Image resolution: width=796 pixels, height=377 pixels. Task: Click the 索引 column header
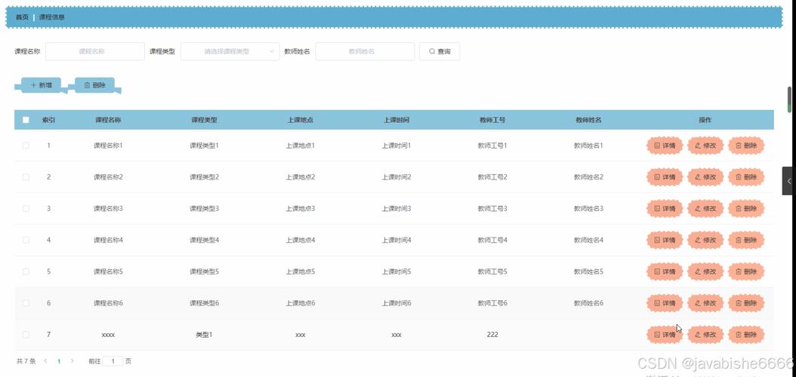point(49,120)
